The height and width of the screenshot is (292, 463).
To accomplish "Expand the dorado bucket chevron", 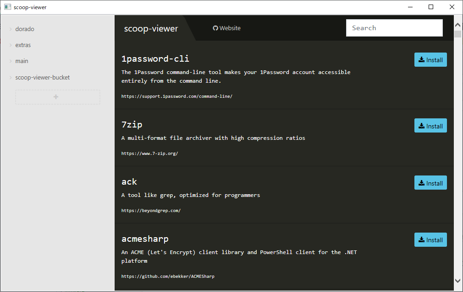I will click(10, 29).
